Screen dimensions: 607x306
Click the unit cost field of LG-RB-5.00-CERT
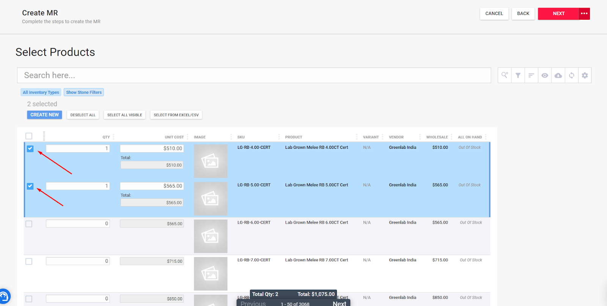[x=152, y=186]
